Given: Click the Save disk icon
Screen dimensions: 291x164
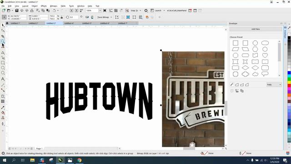Looking at the screenshot, I should click(x=17, y=10).
